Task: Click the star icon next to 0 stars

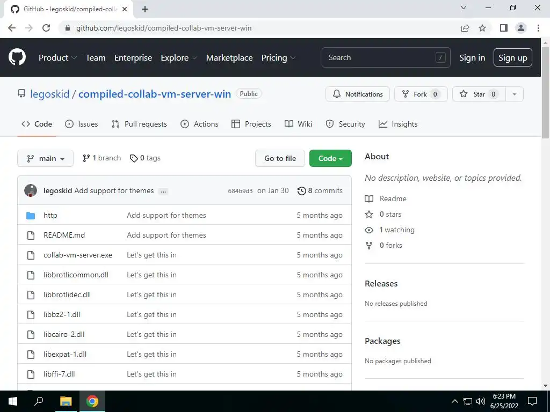Action: (x=369, y=215)
